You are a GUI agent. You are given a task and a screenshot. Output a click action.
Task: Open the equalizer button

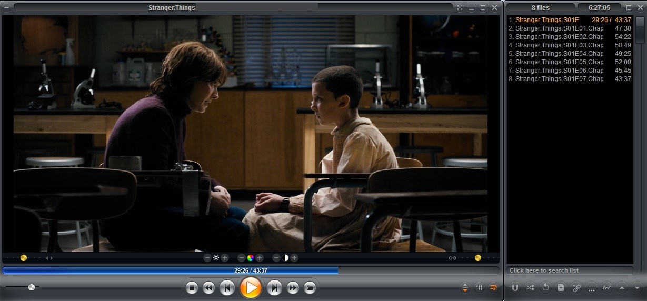pyautogui.click(x=479, y=288)
